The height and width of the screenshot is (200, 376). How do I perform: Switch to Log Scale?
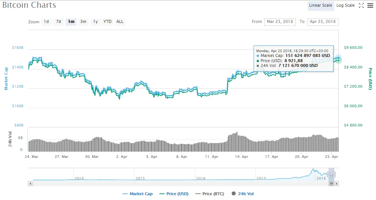pos(345,6)
